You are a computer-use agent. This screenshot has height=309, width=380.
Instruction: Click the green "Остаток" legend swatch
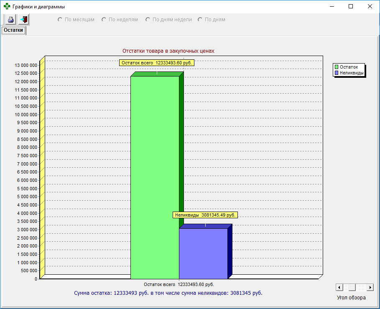(337, 67)
